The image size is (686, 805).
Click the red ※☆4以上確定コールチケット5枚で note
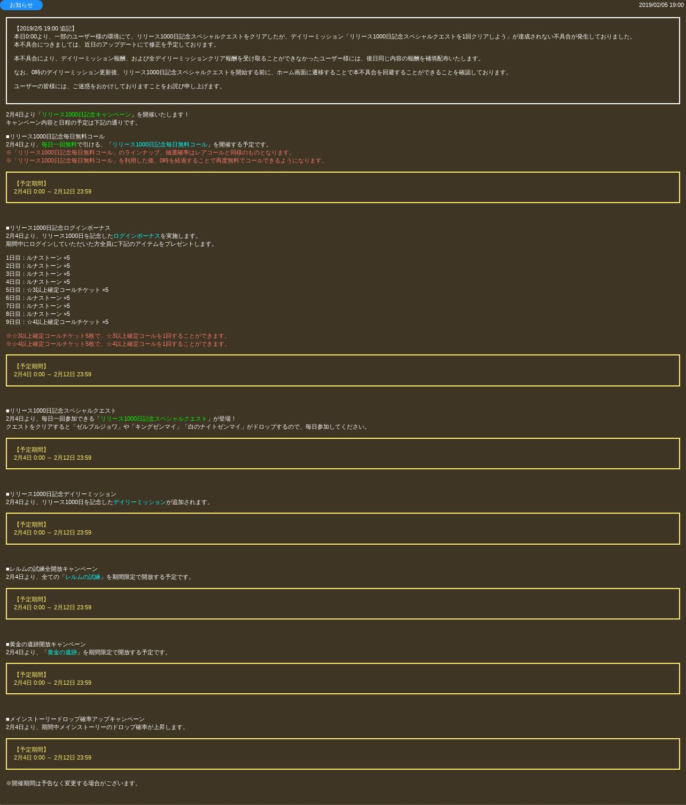118,344
